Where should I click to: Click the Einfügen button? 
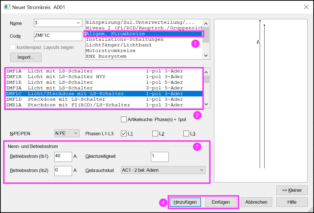click(221, 202)
